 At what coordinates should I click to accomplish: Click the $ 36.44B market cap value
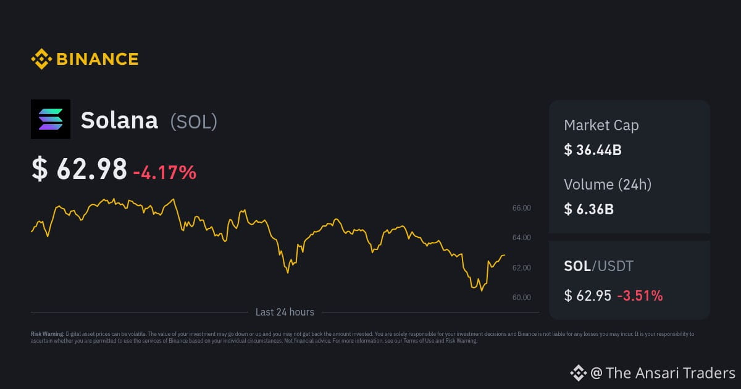click(593, 149)
